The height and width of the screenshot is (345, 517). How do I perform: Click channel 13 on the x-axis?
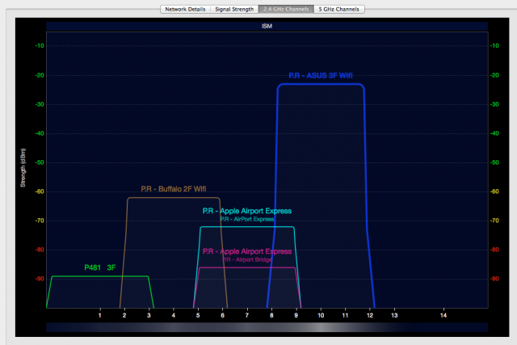coord(394,315)
